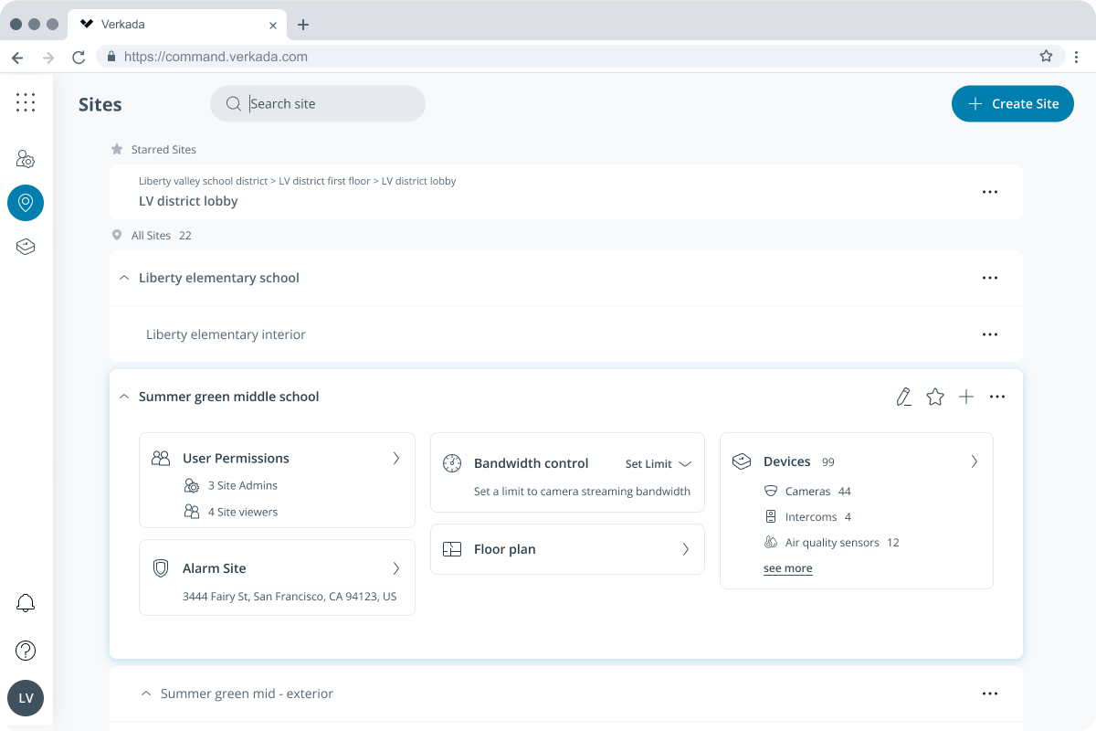
Task: Click the bandwidth limit description text
Action: click(582, 492)
